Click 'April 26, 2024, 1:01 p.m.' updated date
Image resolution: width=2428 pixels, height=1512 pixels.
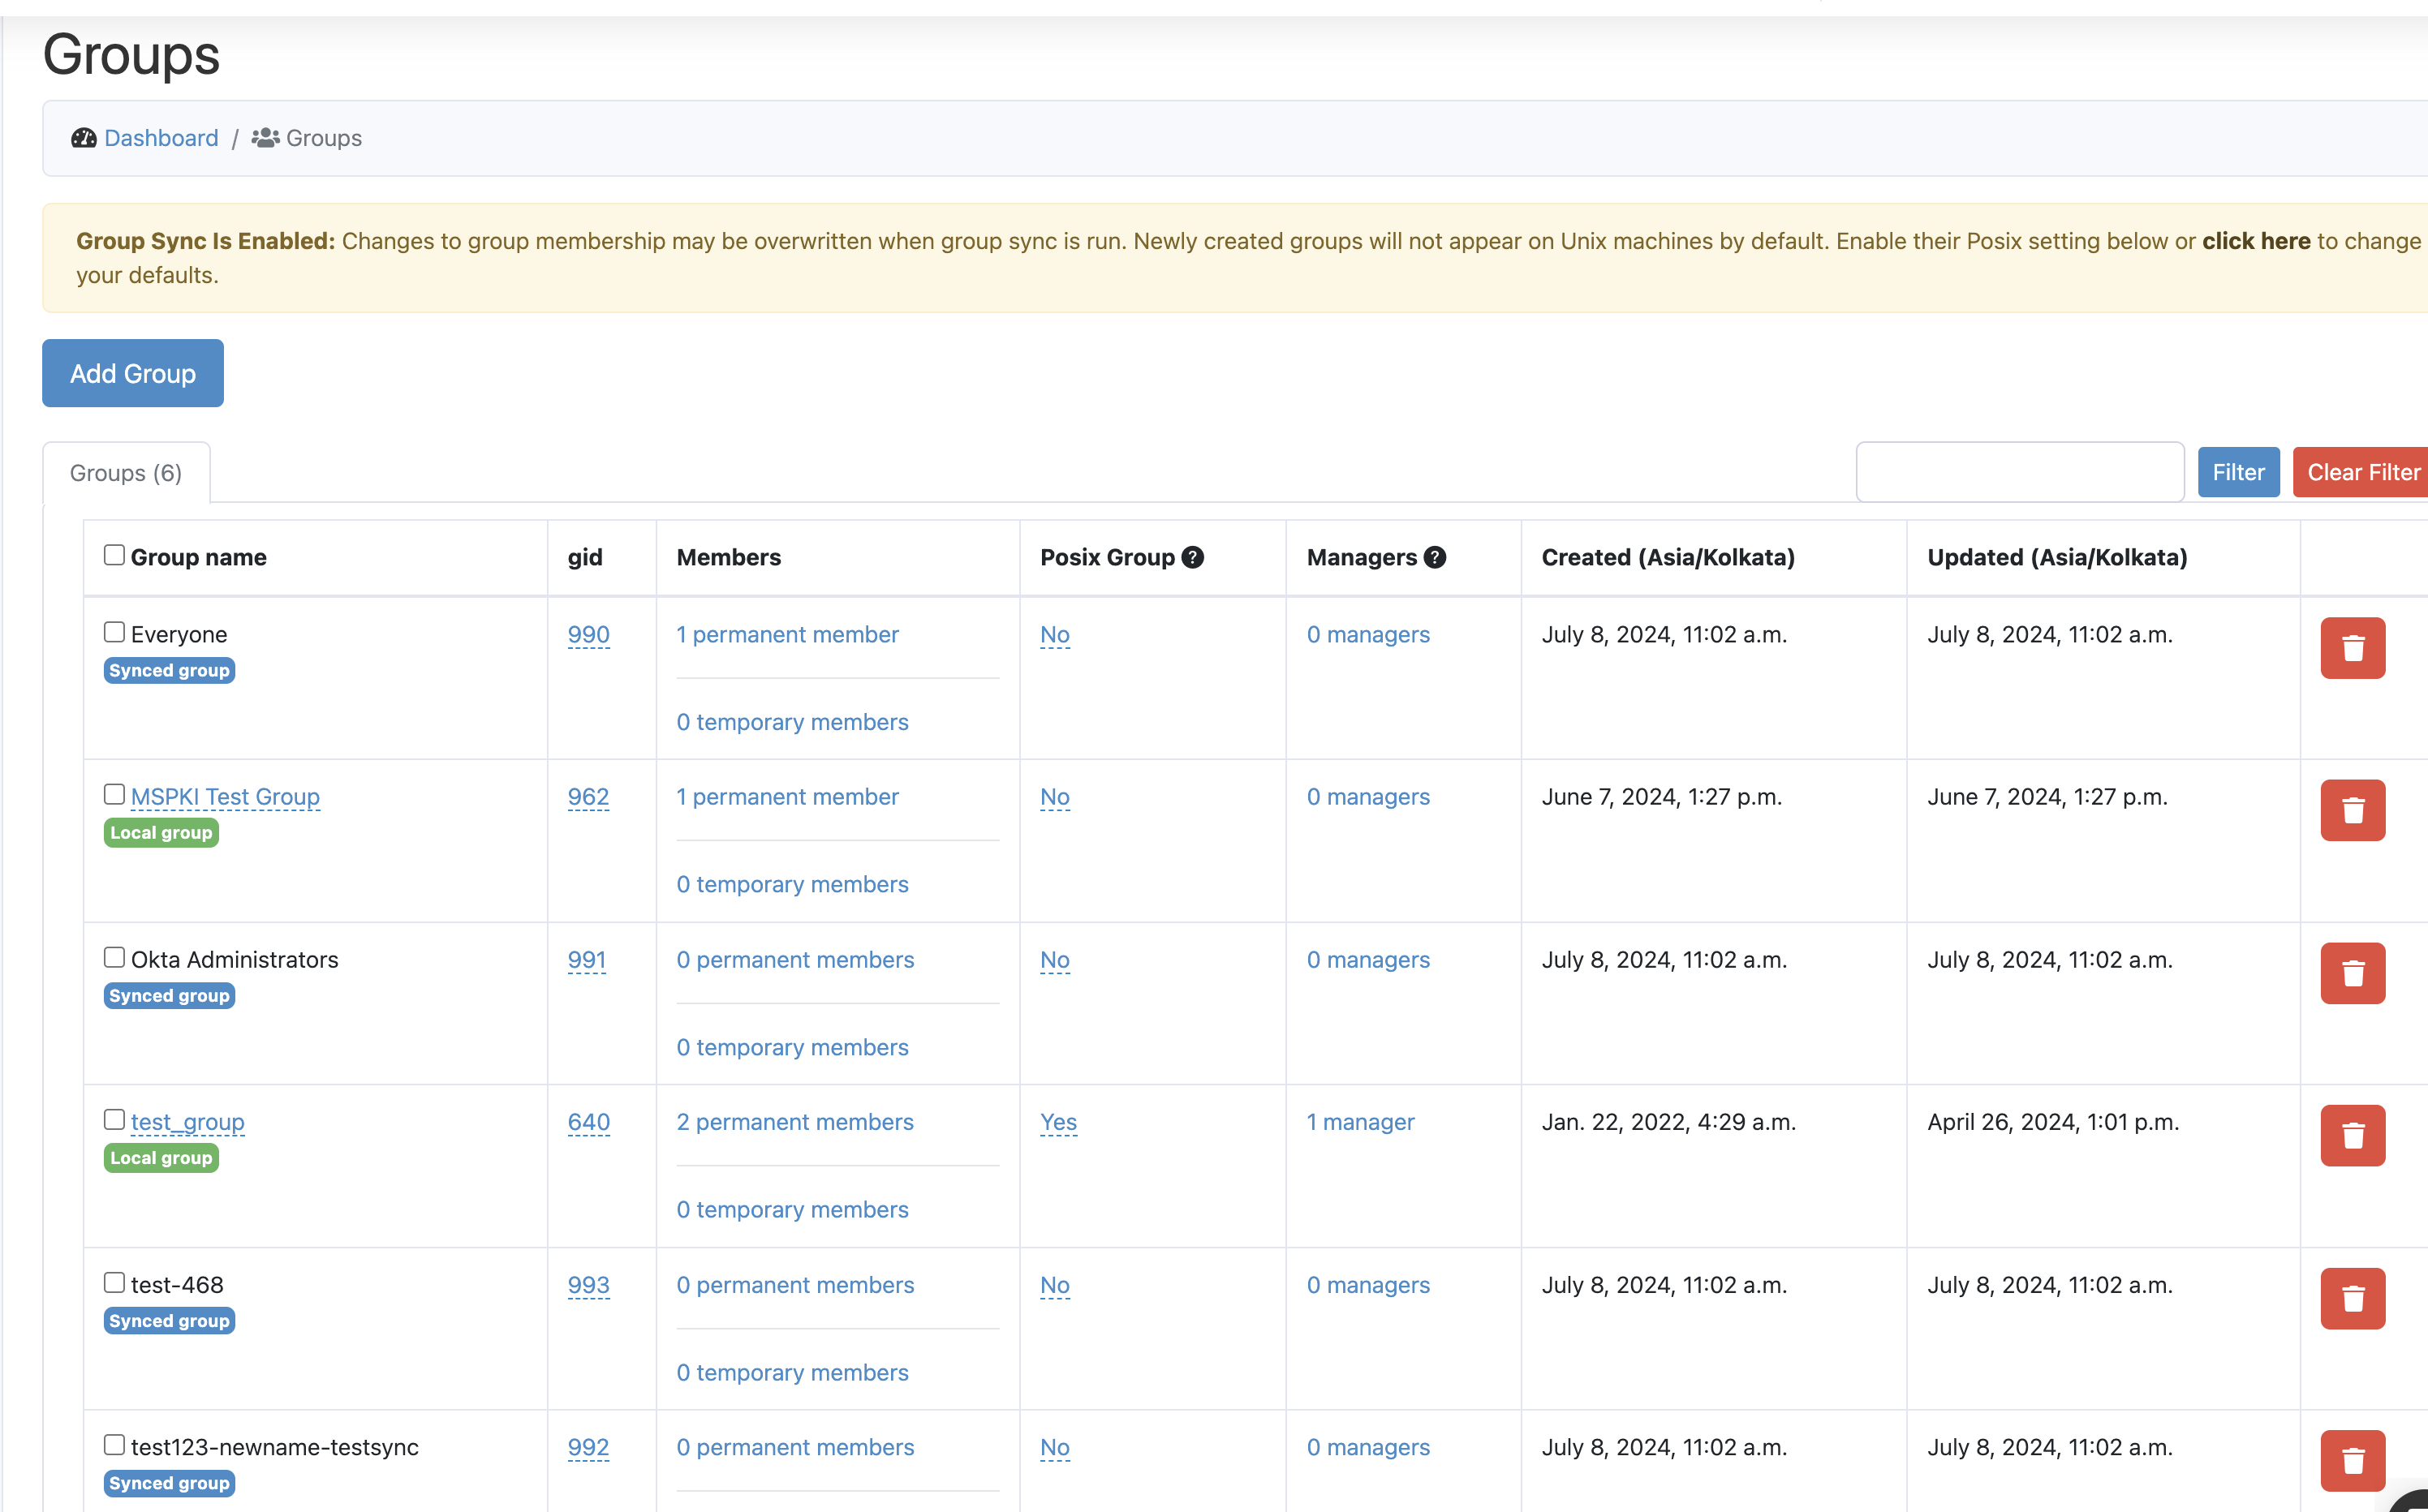[2053, 1122]
